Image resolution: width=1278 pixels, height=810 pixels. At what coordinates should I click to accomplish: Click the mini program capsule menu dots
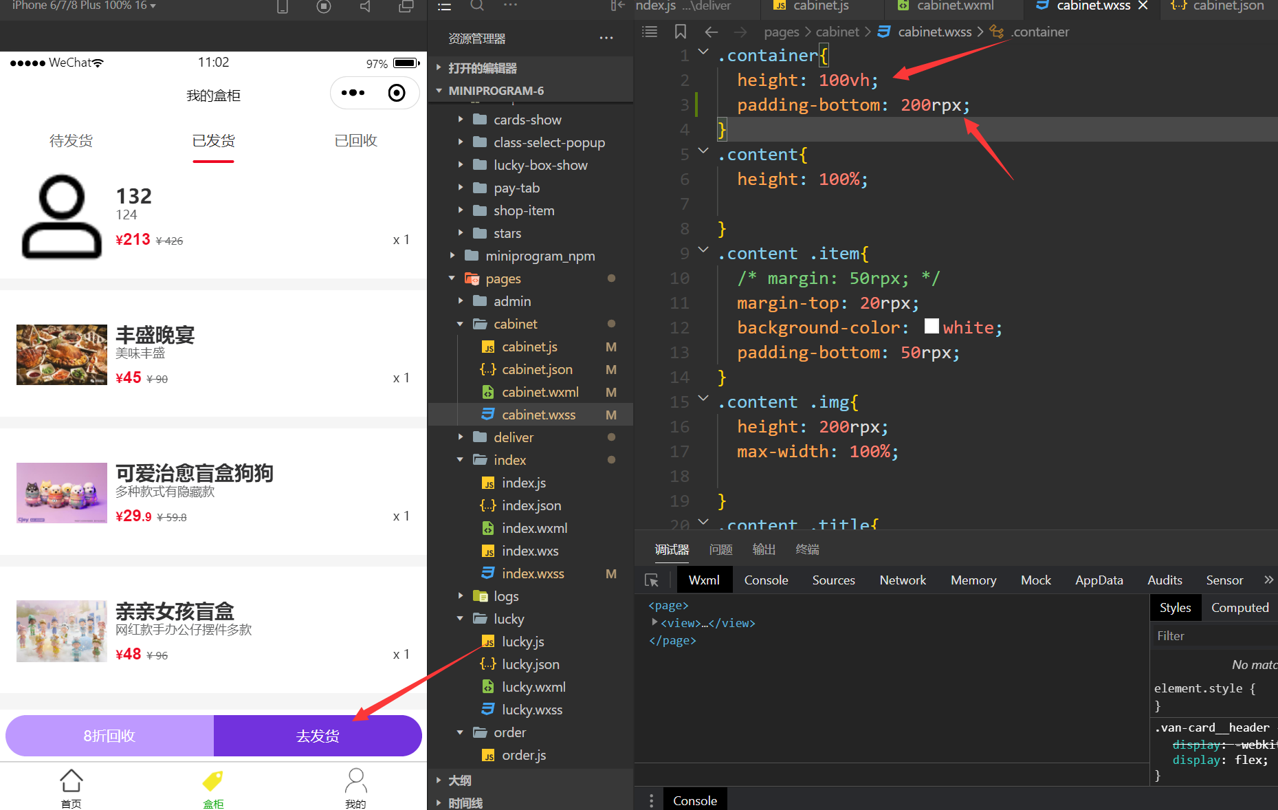coord(353,93)
